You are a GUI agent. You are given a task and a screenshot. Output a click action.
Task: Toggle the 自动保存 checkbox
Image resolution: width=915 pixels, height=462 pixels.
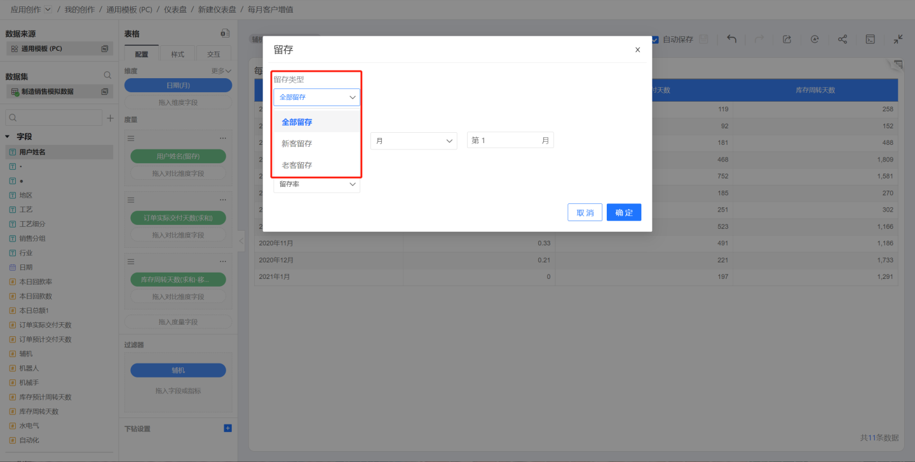click(x=655, y=39)
